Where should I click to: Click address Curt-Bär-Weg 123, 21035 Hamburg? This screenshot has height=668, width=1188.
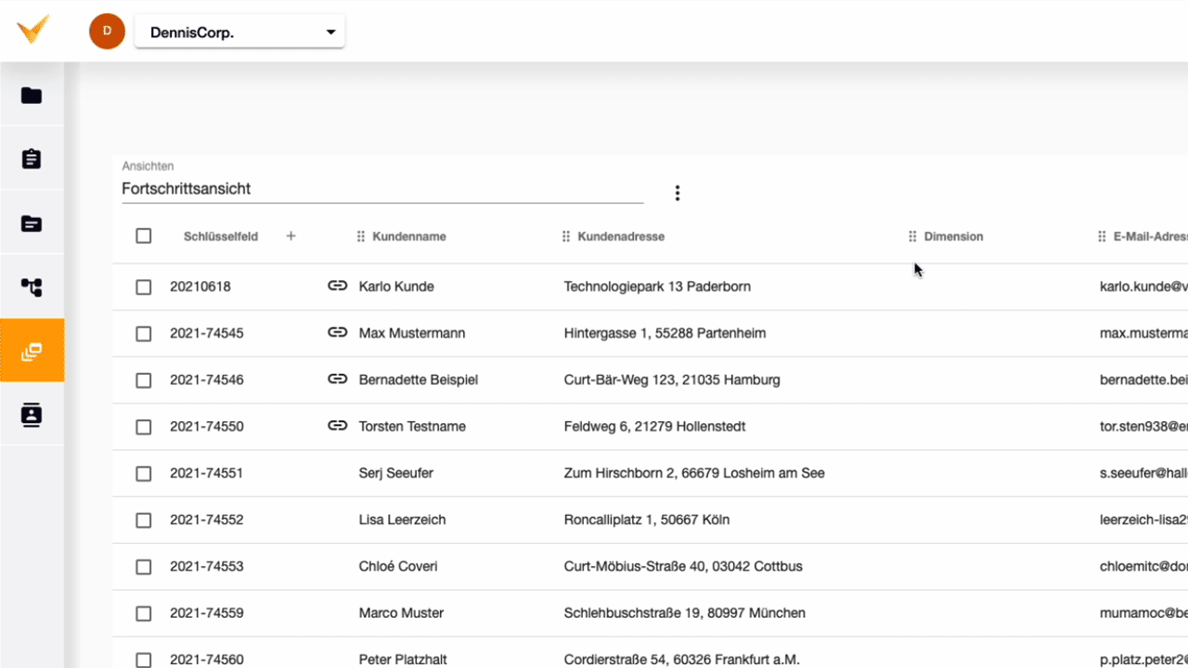pos(672,379)
